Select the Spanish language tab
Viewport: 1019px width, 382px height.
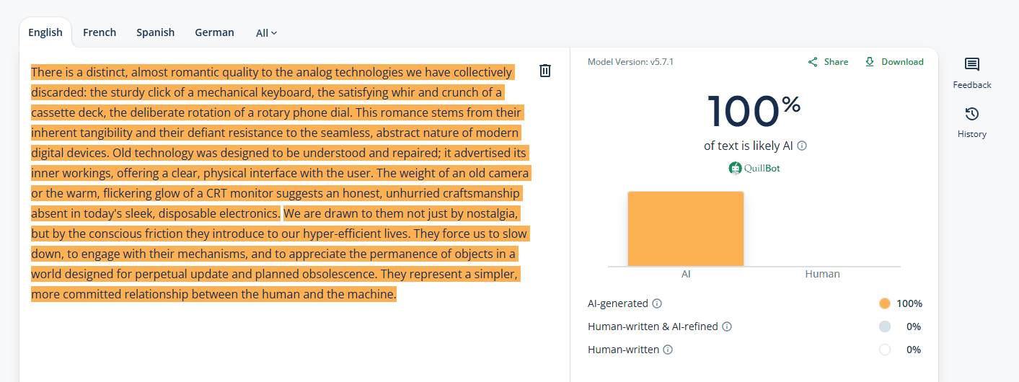[156, 32]
